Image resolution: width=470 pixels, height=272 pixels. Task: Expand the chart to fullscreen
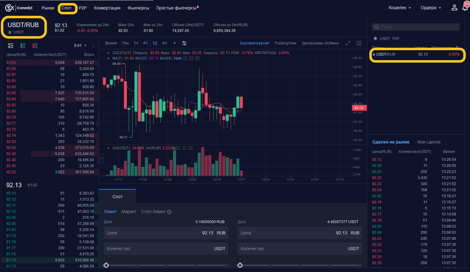point(348,43)
